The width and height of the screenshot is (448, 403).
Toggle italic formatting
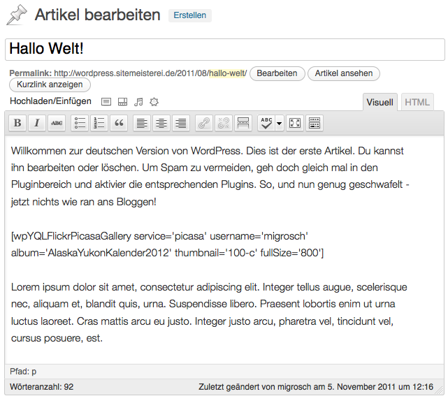37,123
